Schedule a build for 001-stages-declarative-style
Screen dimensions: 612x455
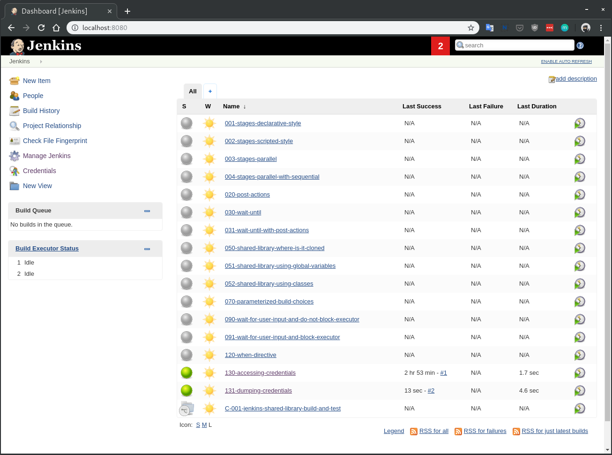pyautogui.click(x=580, y=123)
